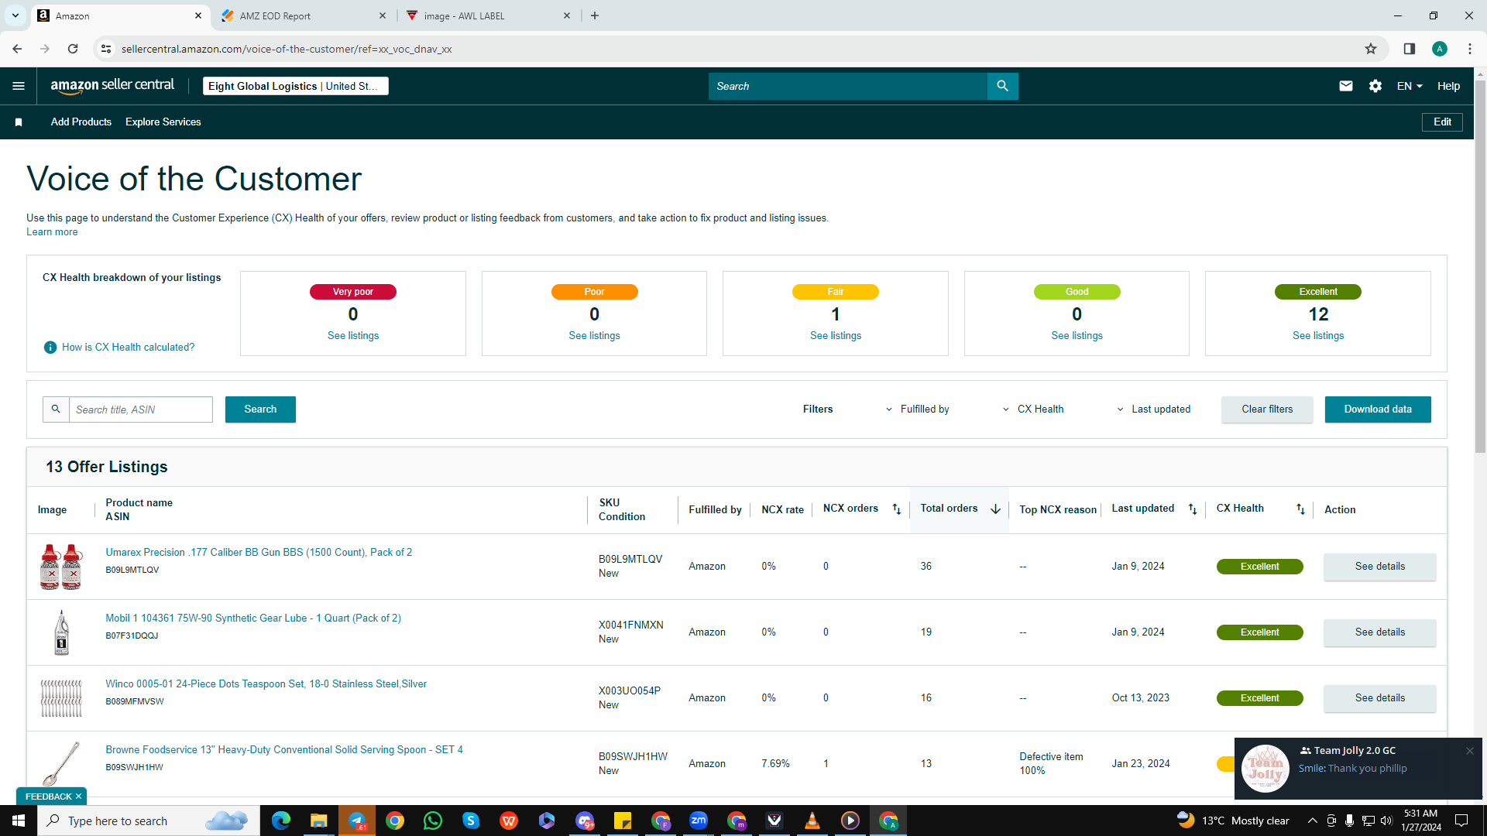Screen dimensions: 1487x836
Task: Open the Seller Central hamburger menu
Action: (x=19, y=86)
